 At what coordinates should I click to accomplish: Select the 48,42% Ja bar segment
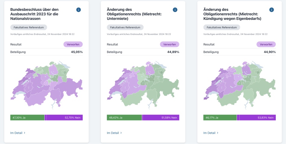coord(124,117)
